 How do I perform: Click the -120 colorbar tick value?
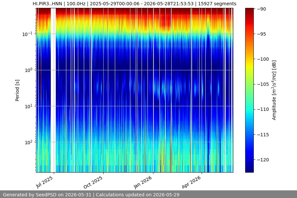click(x=263, y=160)
